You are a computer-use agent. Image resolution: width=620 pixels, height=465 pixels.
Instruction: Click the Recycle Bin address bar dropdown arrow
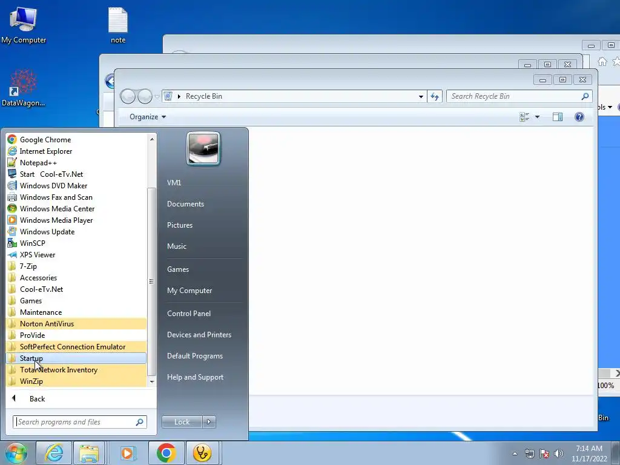click(421, 96)
